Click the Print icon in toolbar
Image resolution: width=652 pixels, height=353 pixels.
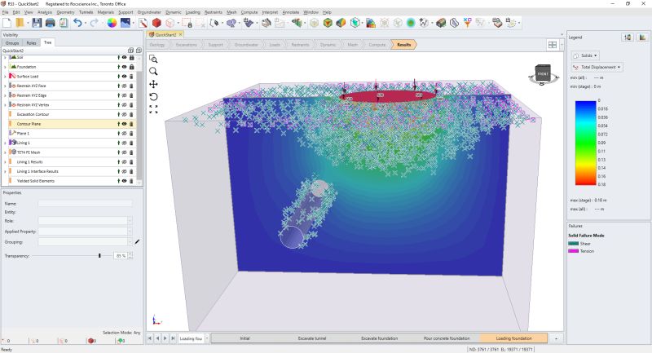(x=51, y=23)
